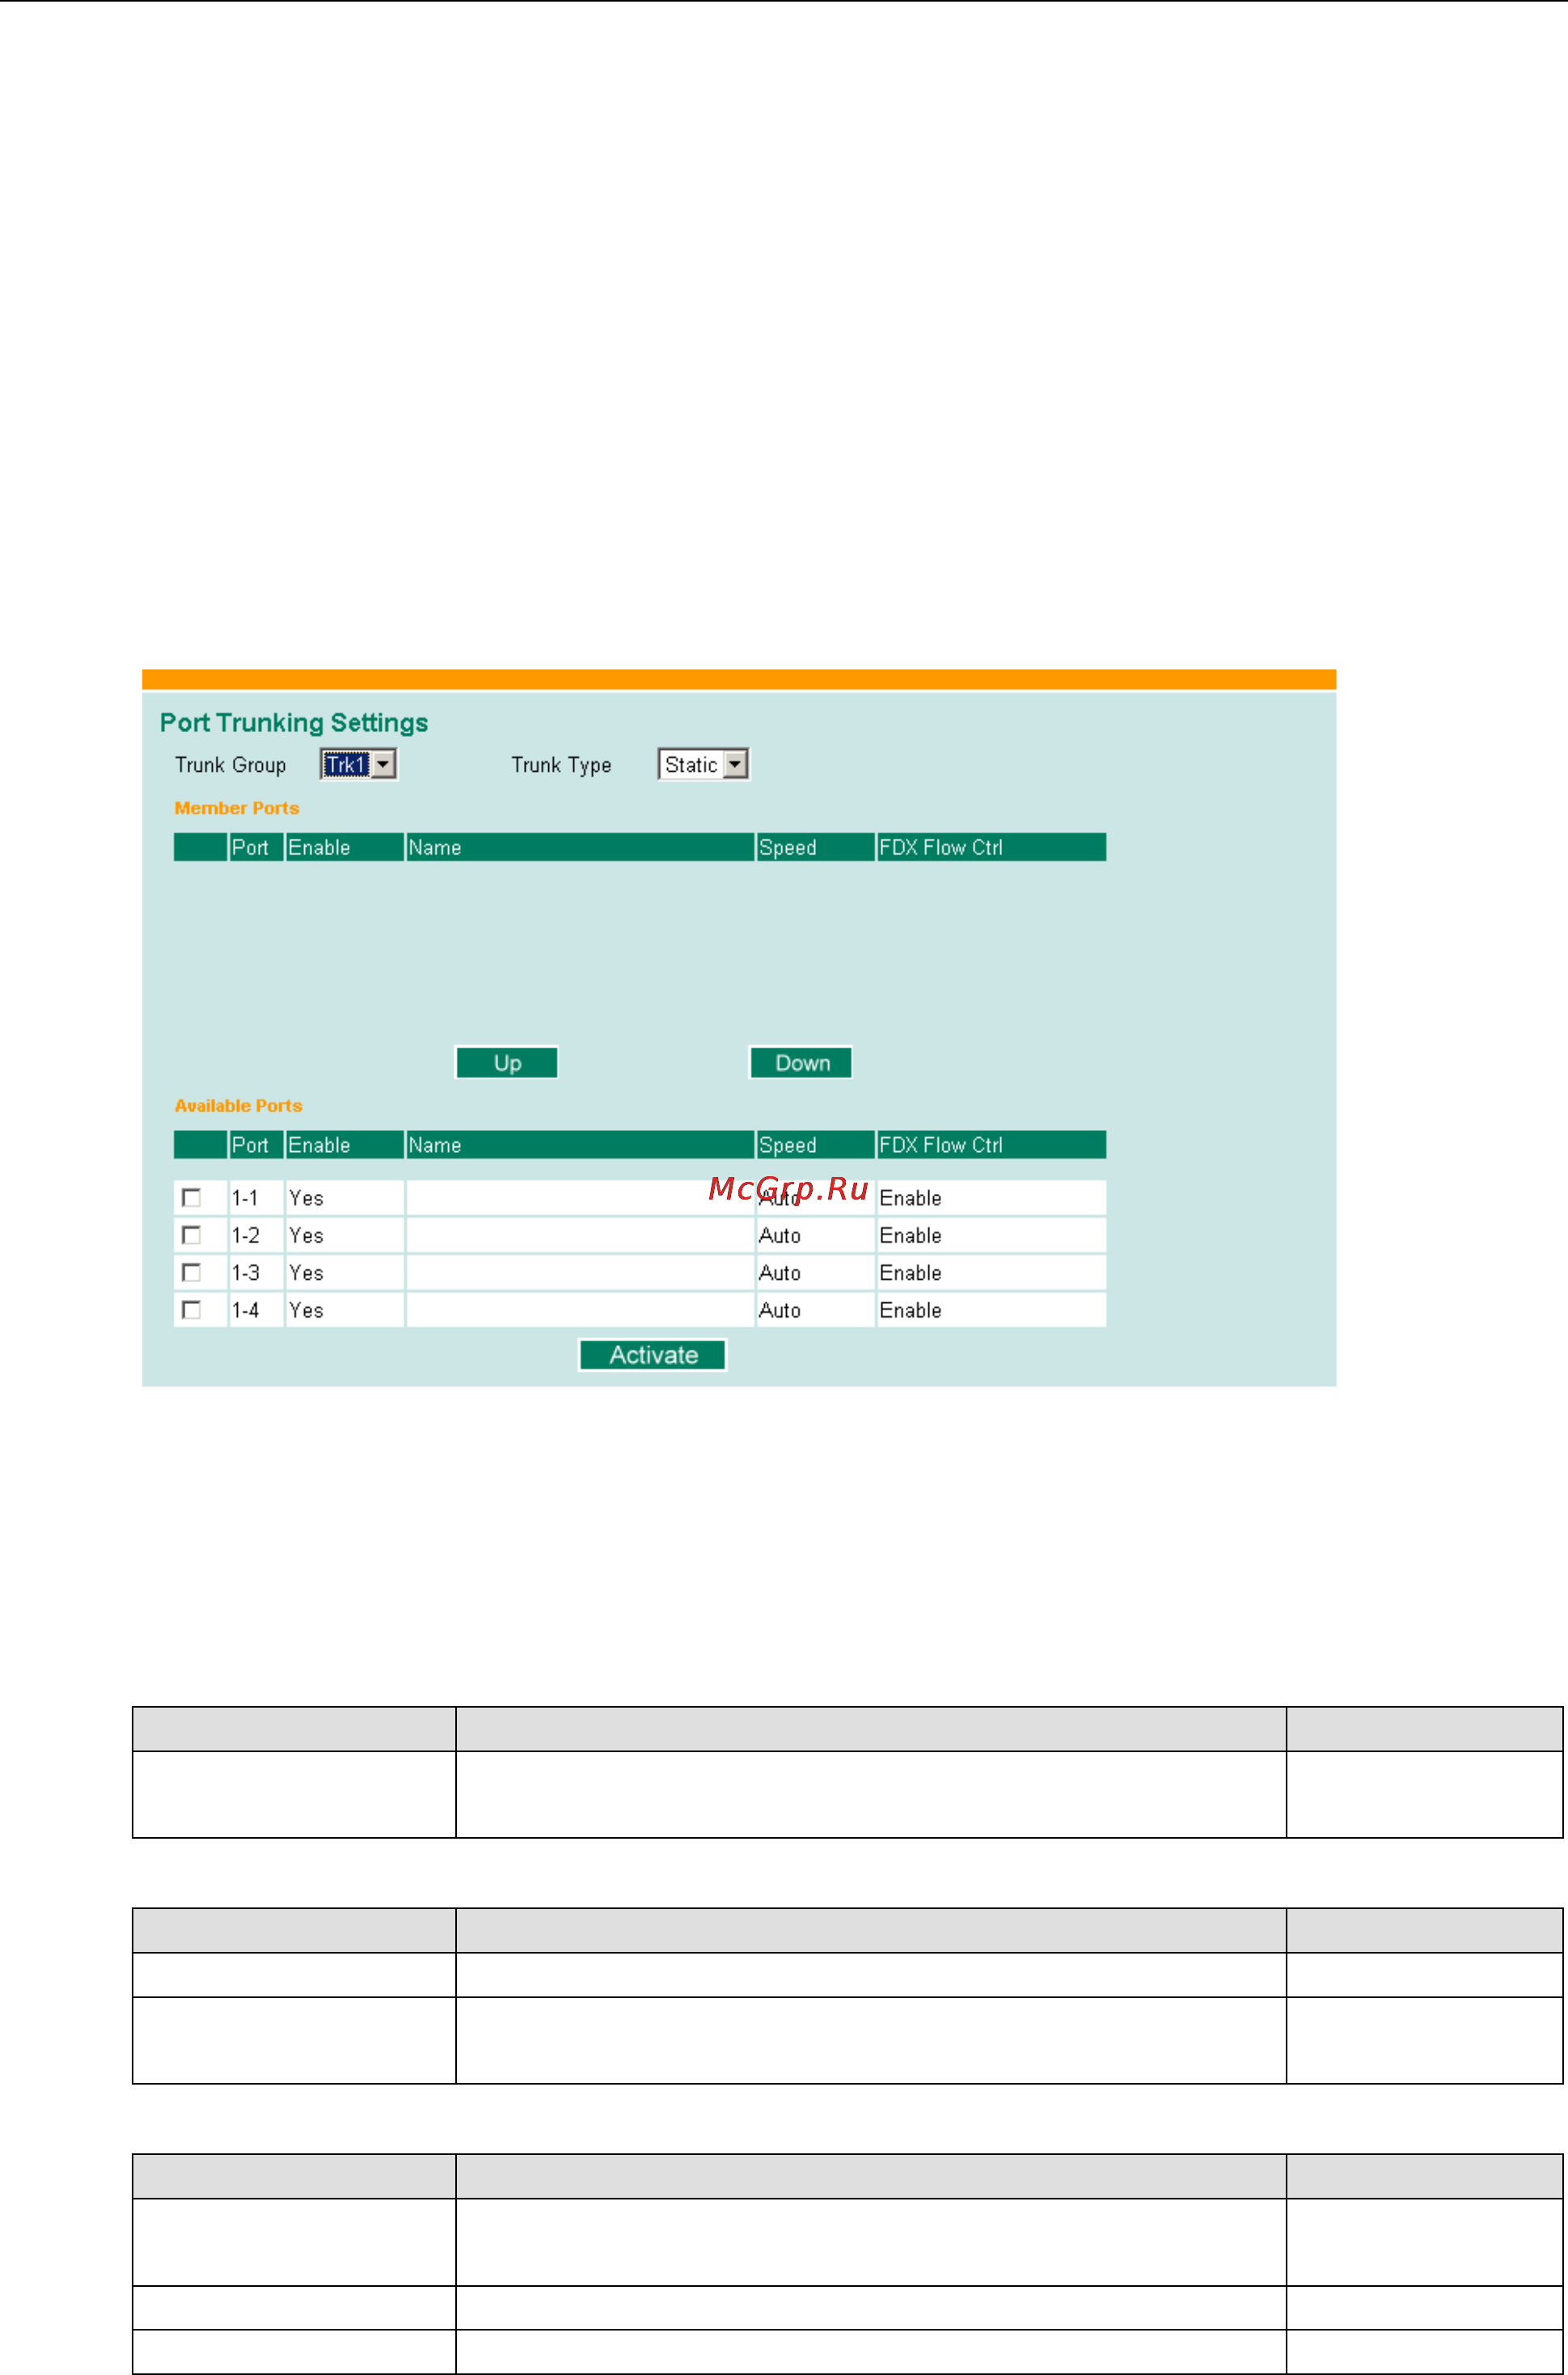Click the 'Auto' speed value for port 1-3
This screenshot has height=2375, width=1568.
click(x=780, y=1272)
